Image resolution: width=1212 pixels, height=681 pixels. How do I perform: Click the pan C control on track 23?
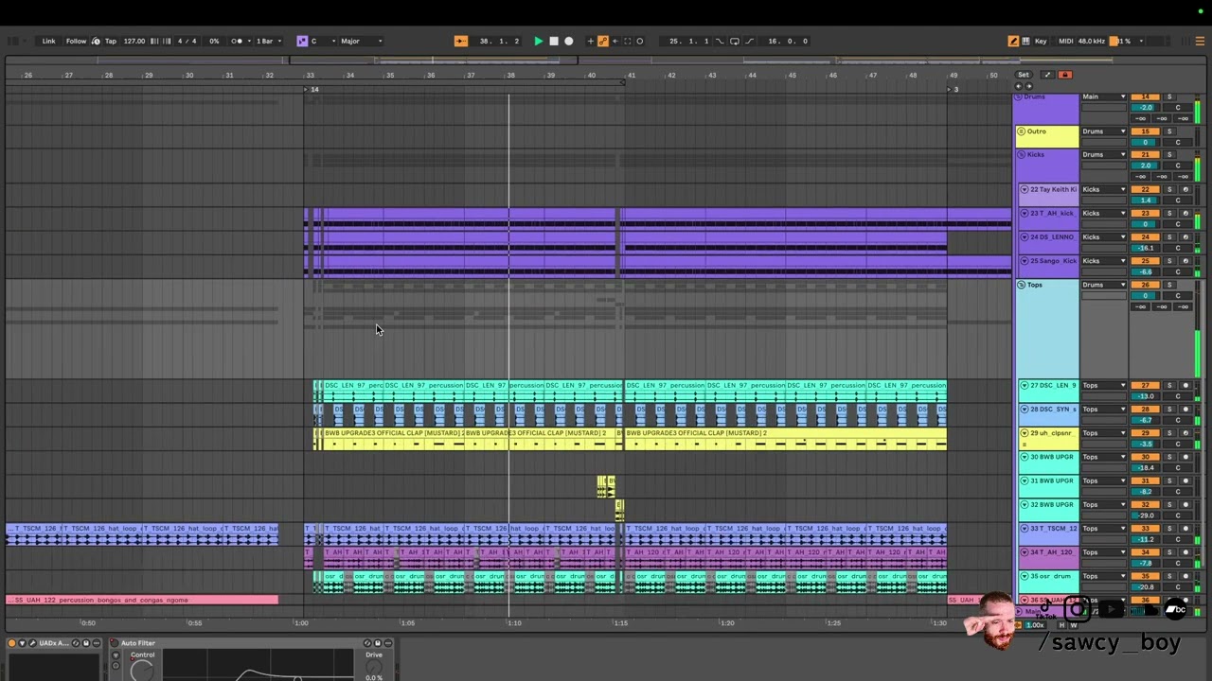click(x=1178, y=224)
